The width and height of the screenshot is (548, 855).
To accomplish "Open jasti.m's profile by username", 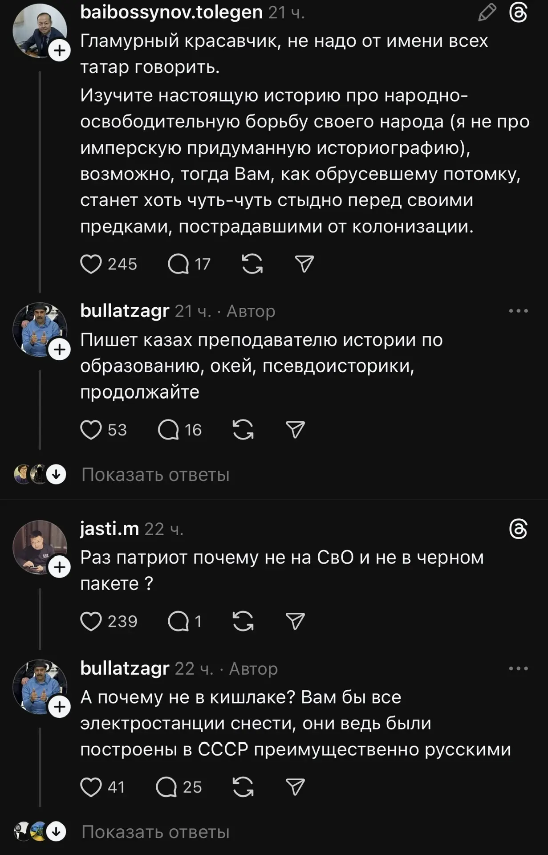I will pos(110,529).
